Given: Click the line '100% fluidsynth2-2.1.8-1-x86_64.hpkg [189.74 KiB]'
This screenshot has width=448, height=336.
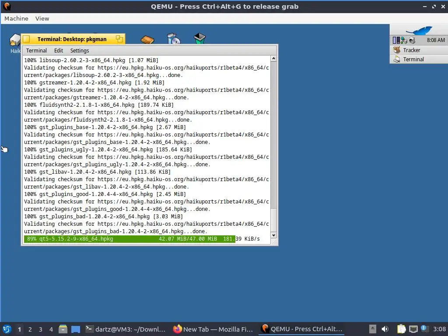Looking at the screenshot, I should tap(99, 105).
